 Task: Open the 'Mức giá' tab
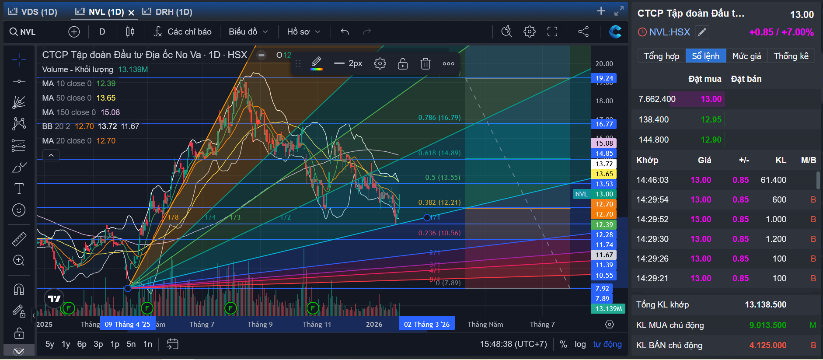(x=746, y=56)
